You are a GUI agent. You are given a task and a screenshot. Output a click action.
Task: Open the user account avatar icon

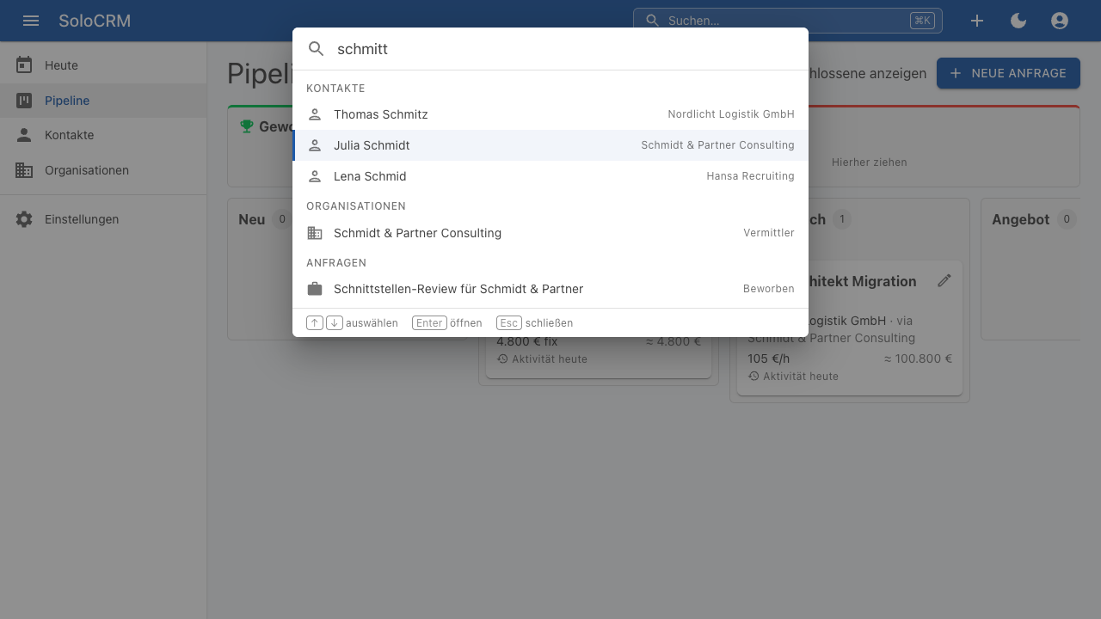click(1060, 21)
